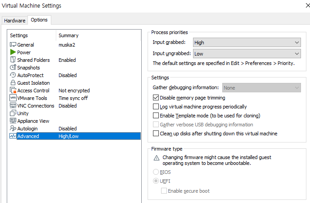The height and width of the screenshot is (203, 310).
Task: Click the VMware Tools vm icon
Action: [x=13, y=98]
